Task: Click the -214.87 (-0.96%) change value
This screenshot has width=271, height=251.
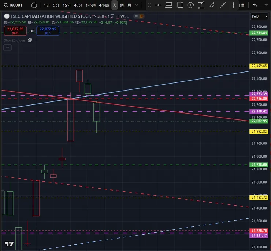Action: click(x=113, y=22)
